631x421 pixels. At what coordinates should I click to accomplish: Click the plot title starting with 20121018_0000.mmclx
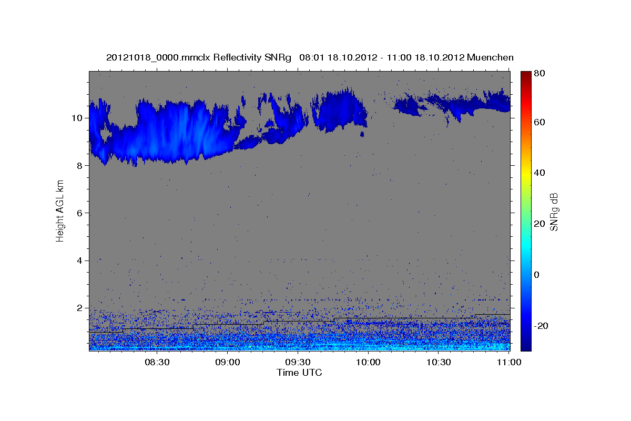310,57
